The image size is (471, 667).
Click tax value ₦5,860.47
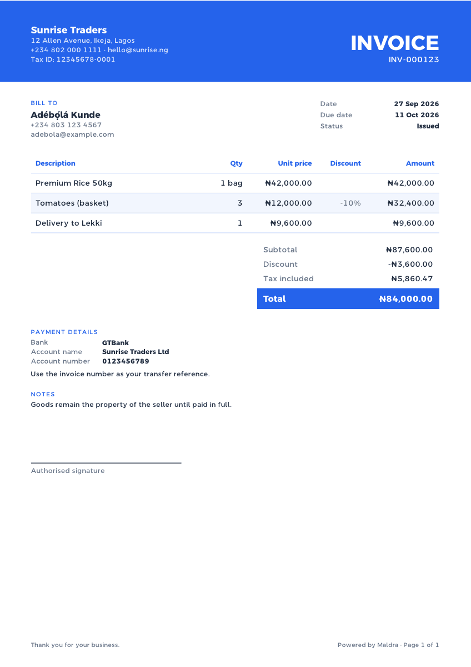(x=412, y=278)
